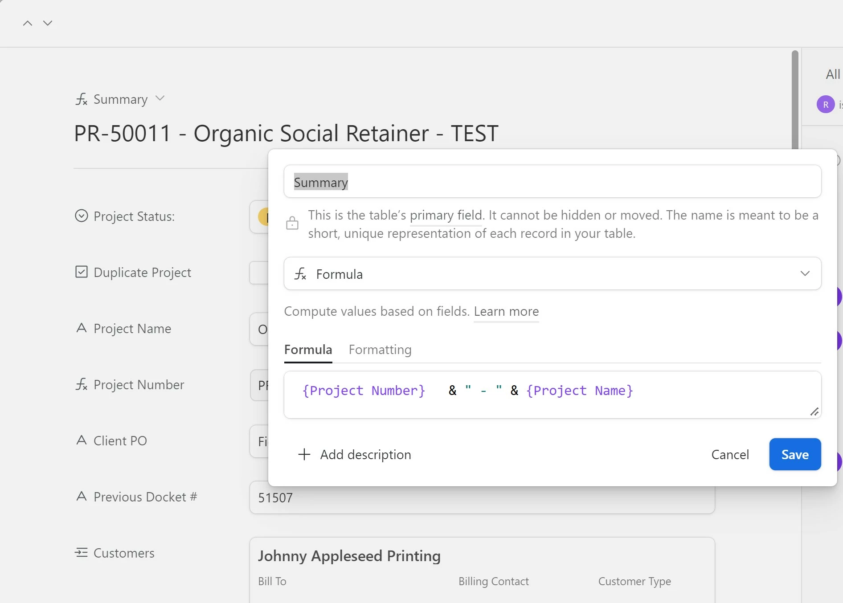Screen dimensions: 843x603
Task: Open the Learn more link
Action: click(x=506, y=311)
